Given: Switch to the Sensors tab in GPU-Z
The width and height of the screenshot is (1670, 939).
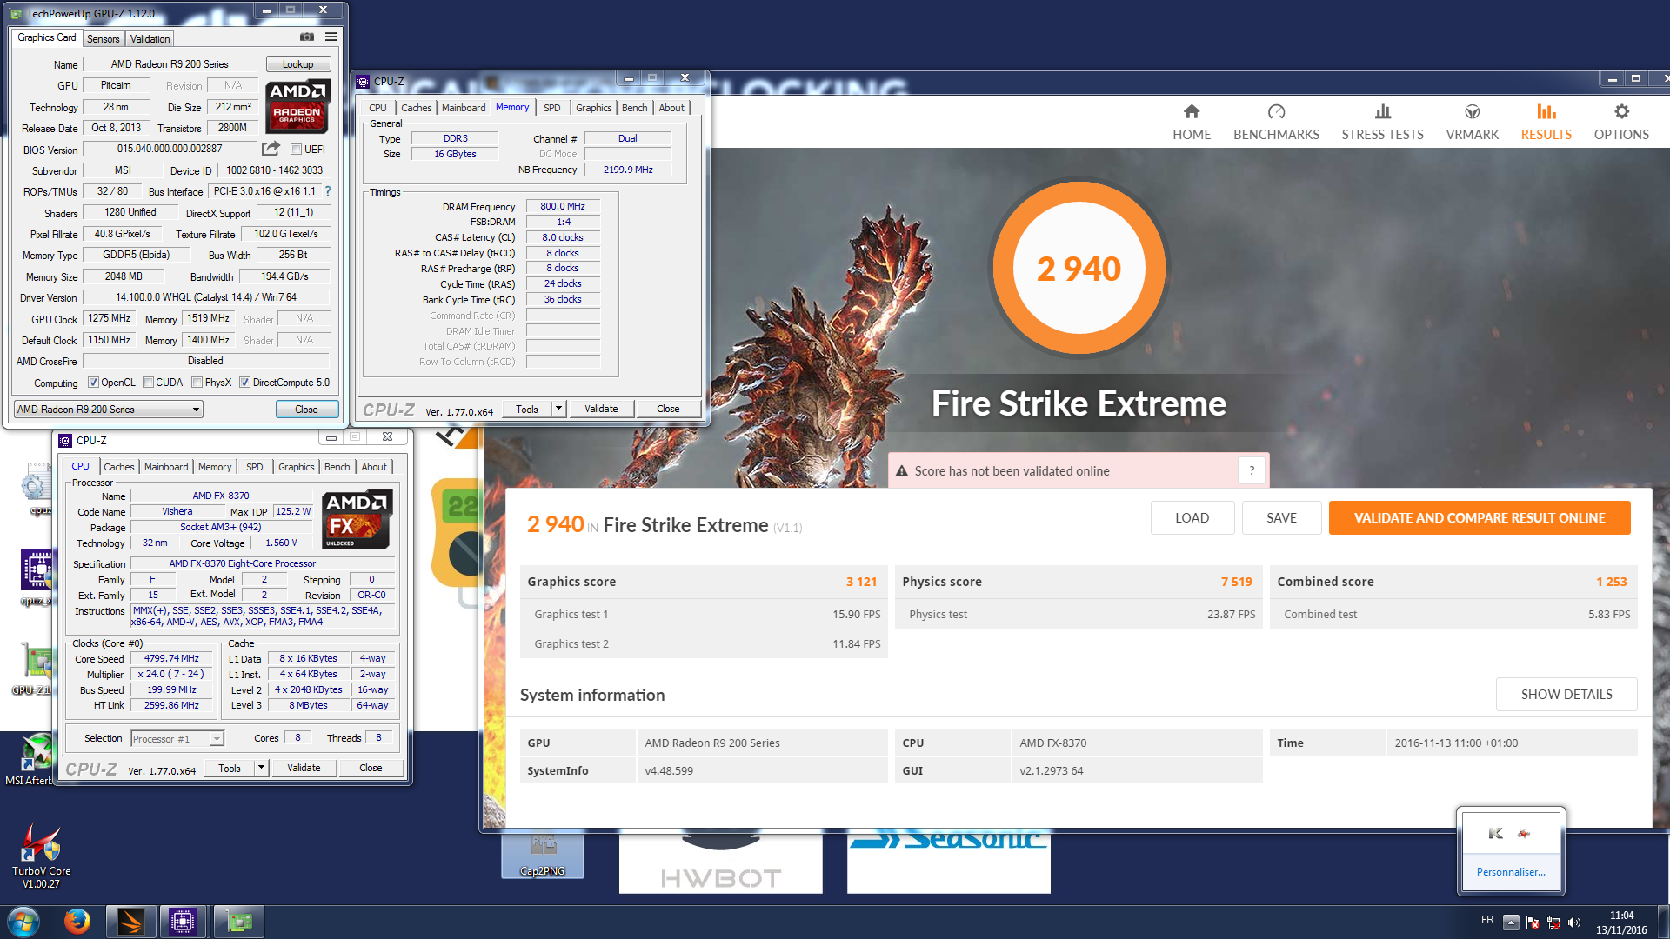Looking at the screenshot, I should [x=104, y=38].
